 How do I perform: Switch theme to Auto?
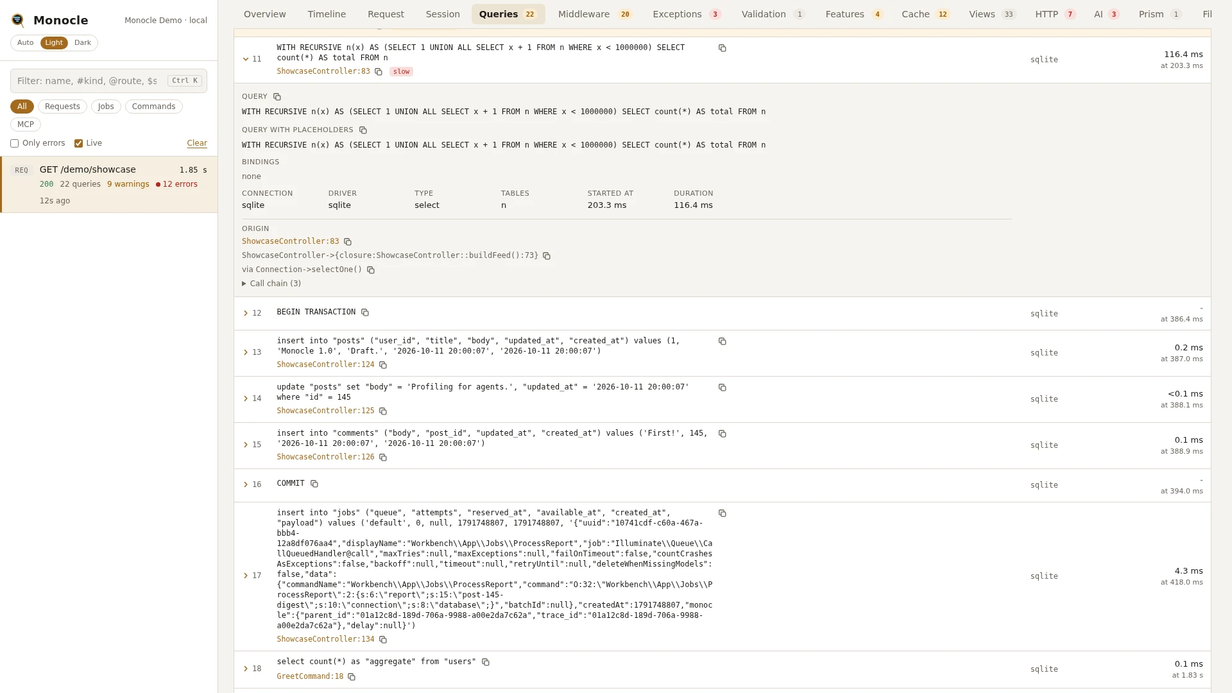(26, 43)
